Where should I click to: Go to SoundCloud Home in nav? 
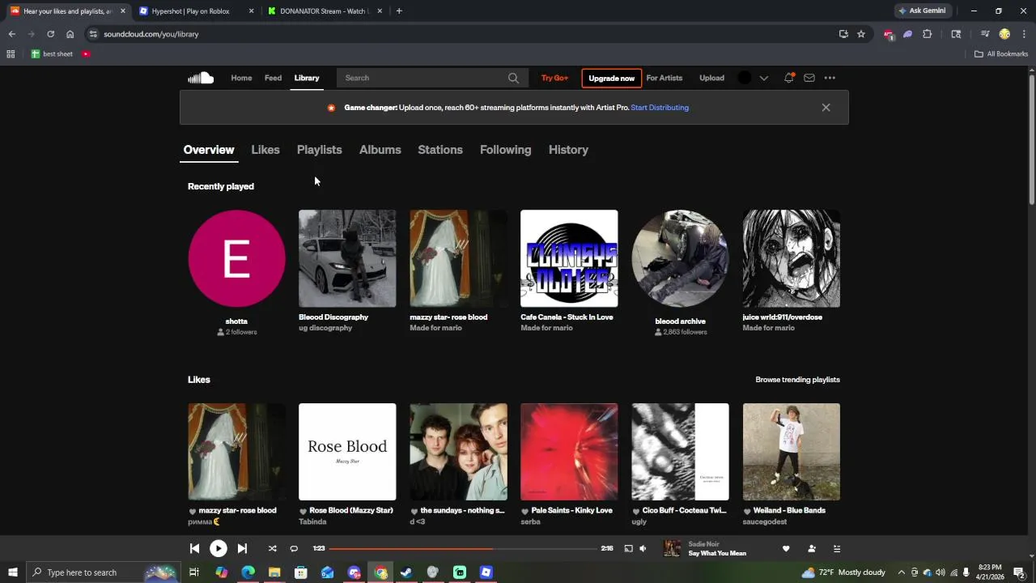click(241, 78)
